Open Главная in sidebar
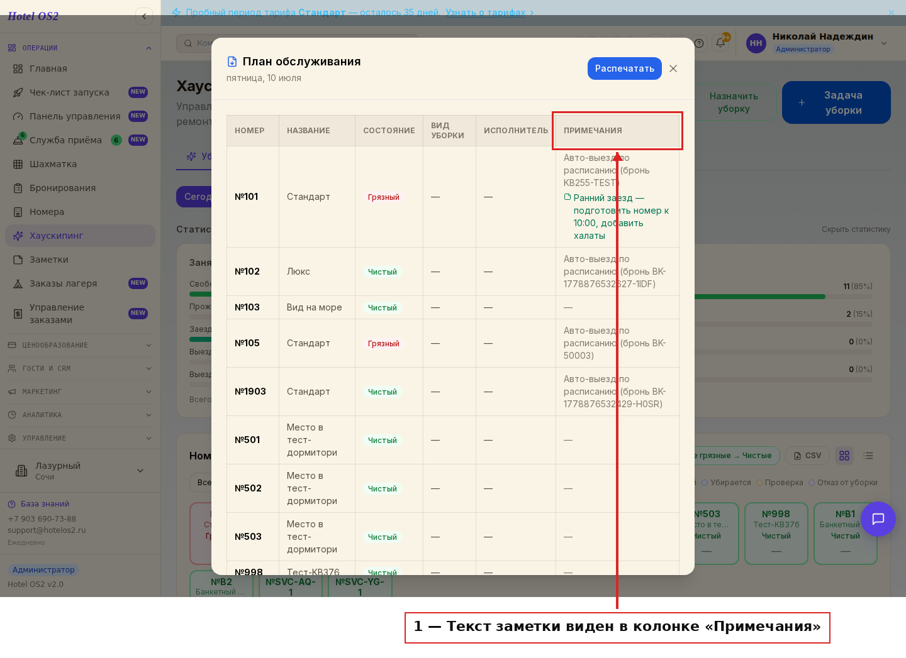 click(x=80, y=69)
